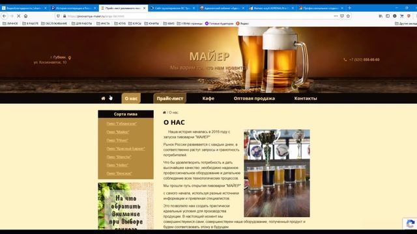Switch to the 'Сайт грузоперевозок' tab
417x234 pixels.
tap(173, 8)
